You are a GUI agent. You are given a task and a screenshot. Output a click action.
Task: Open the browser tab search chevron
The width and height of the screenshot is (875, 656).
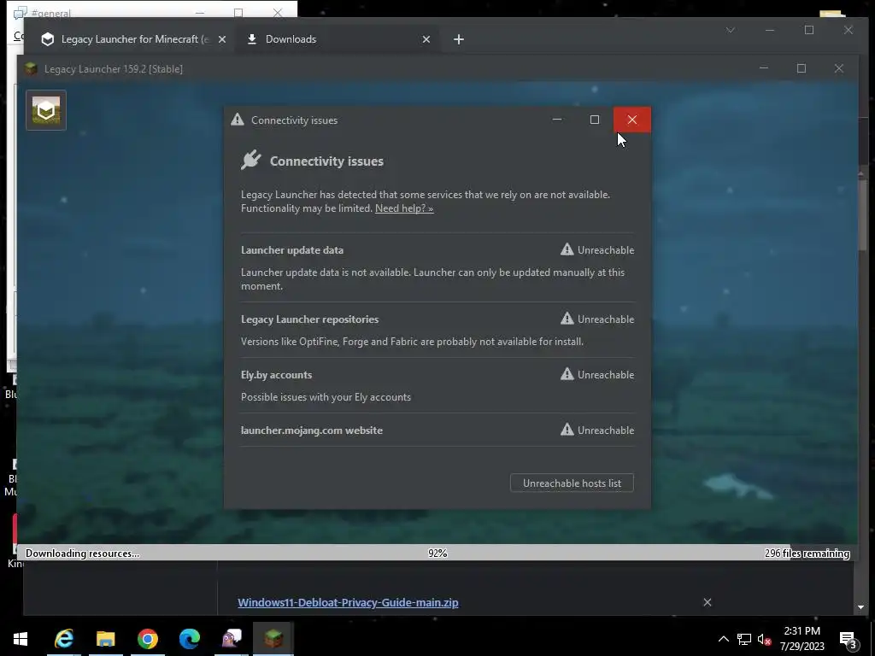[731, 30]
